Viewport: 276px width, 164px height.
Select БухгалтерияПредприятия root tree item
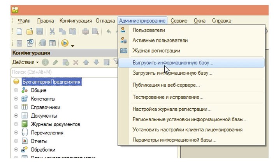(51, 82)
